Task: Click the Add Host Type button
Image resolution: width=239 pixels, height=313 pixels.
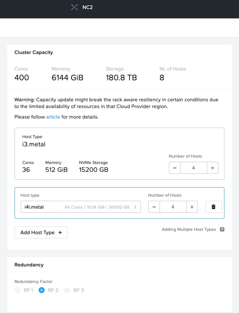Action: 41,232
